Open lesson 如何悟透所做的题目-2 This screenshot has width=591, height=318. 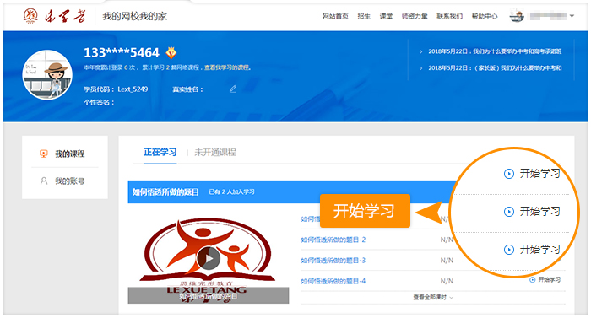click(x=333, y=240)
